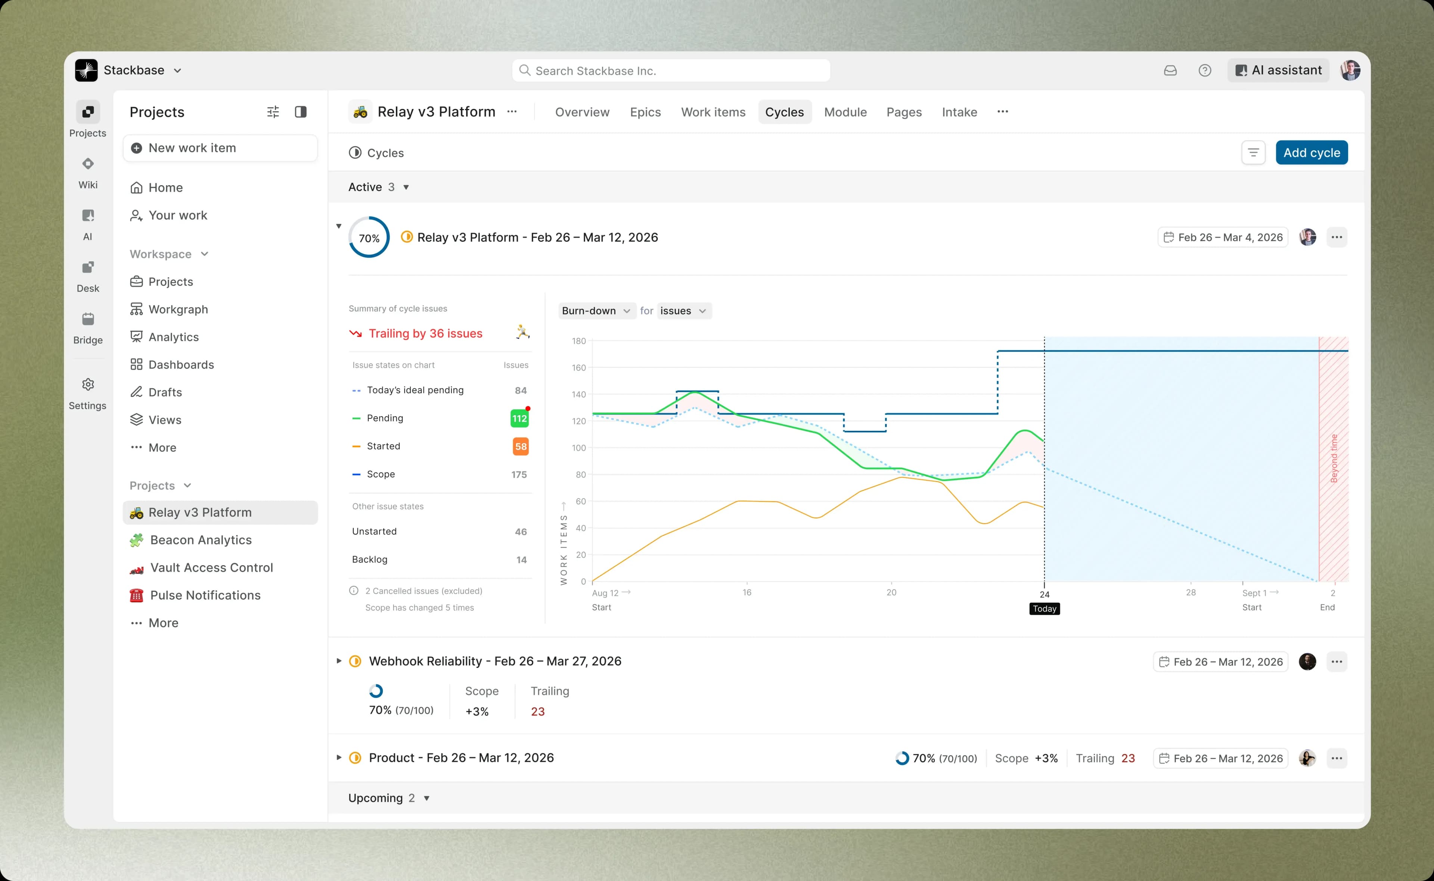Open the help question mark icon

1205,71
